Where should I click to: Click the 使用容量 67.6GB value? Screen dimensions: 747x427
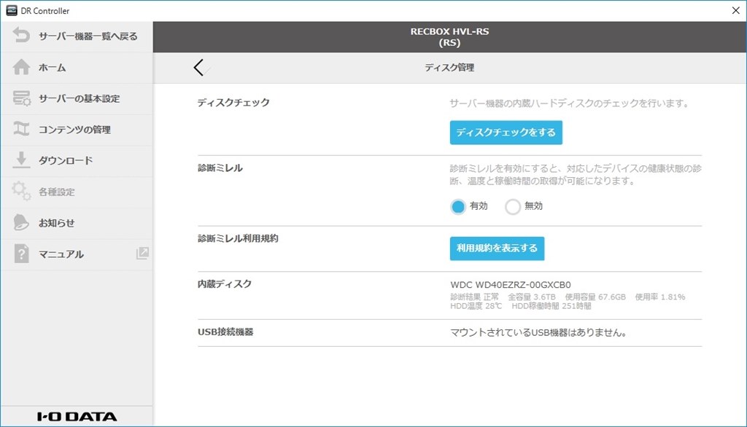pyautogui.click(x=595, y=297)
